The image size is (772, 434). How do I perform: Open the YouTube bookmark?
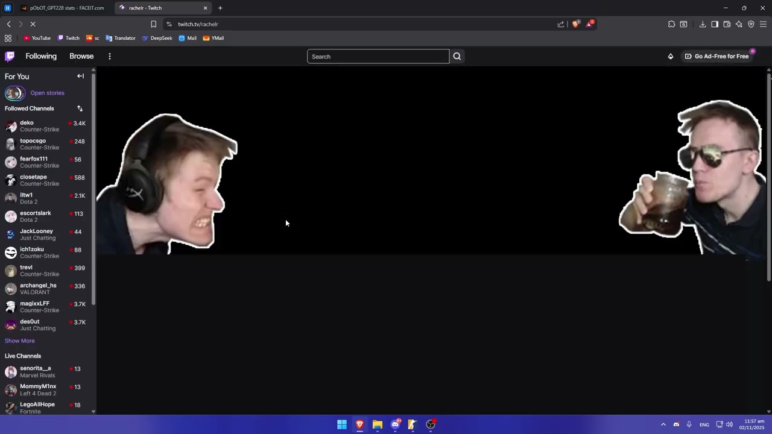click(x=37, y=38)
